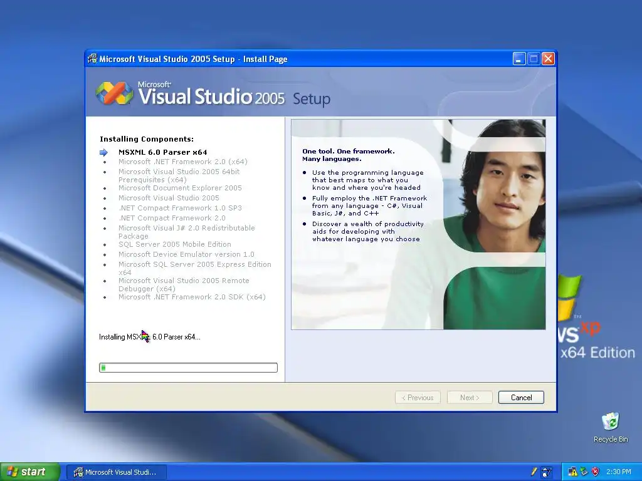Click '.NET Compact Framework 1.0 SP3' in the list
The width and height of the screenshot is (642, 481).
point(180,208)
